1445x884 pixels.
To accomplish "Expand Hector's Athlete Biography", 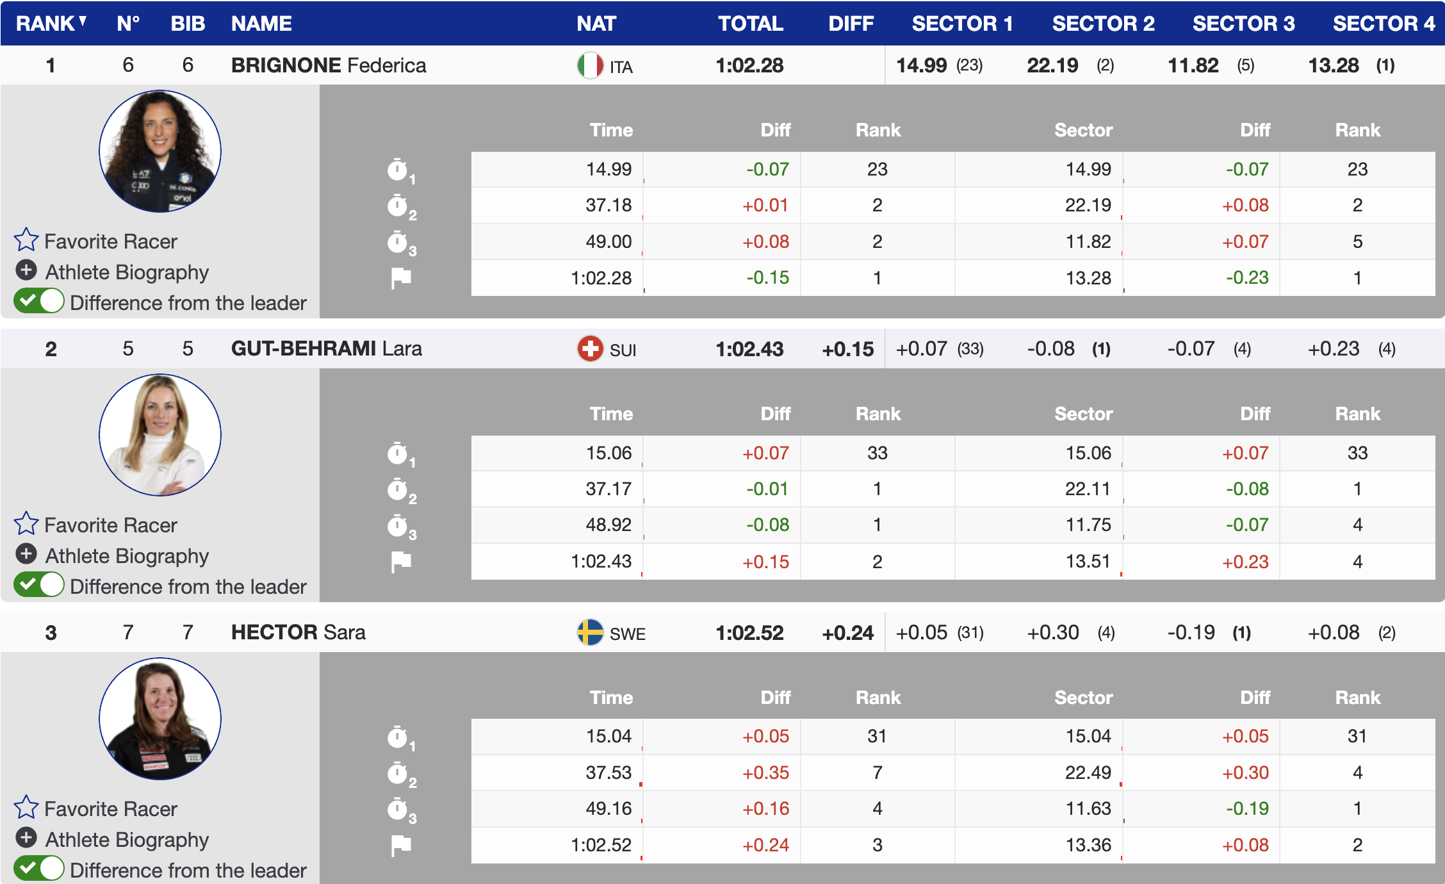I will (x=26, y=838).
